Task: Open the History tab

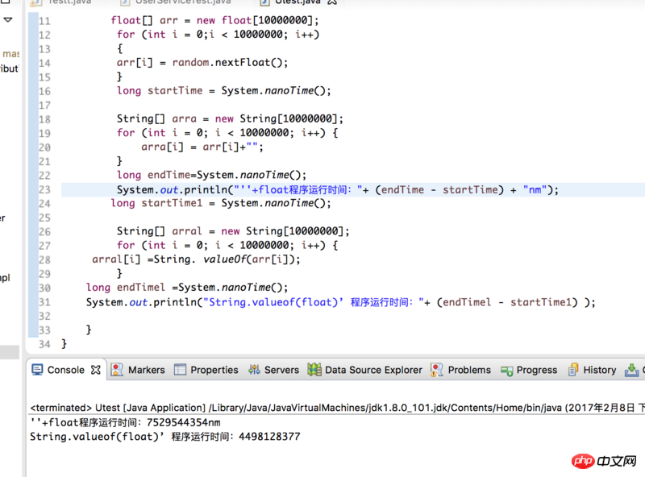Action: click(600, 370)
